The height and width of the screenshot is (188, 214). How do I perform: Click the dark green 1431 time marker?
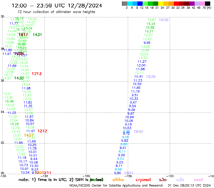(x=37, y=35)
